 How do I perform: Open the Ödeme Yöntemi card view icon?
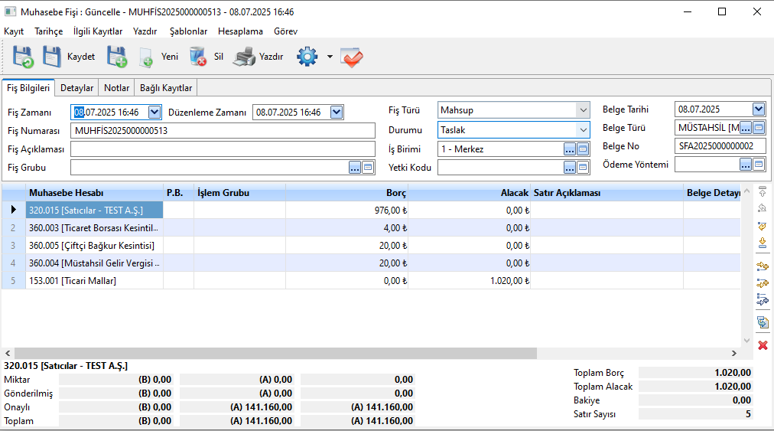759,165
